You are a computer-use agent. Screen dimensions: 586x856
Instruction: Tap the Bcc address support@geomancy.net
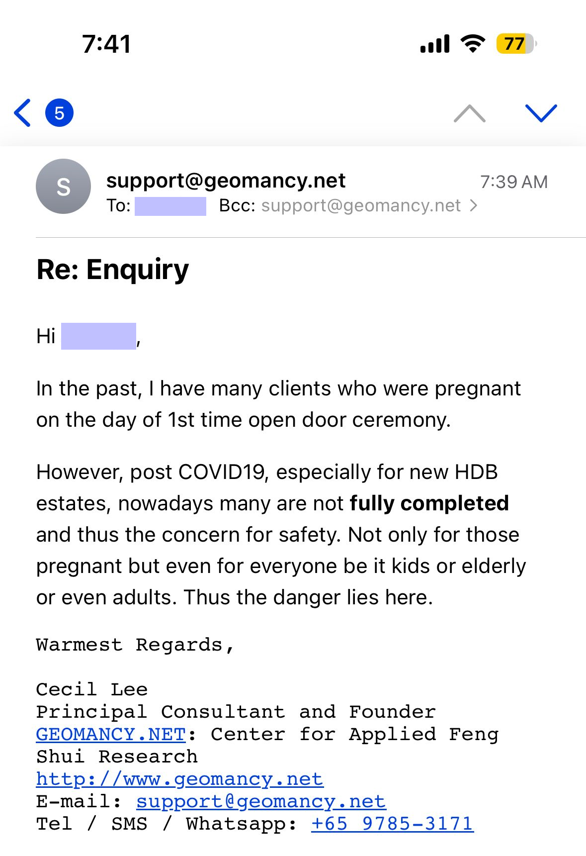pos(361,205)
